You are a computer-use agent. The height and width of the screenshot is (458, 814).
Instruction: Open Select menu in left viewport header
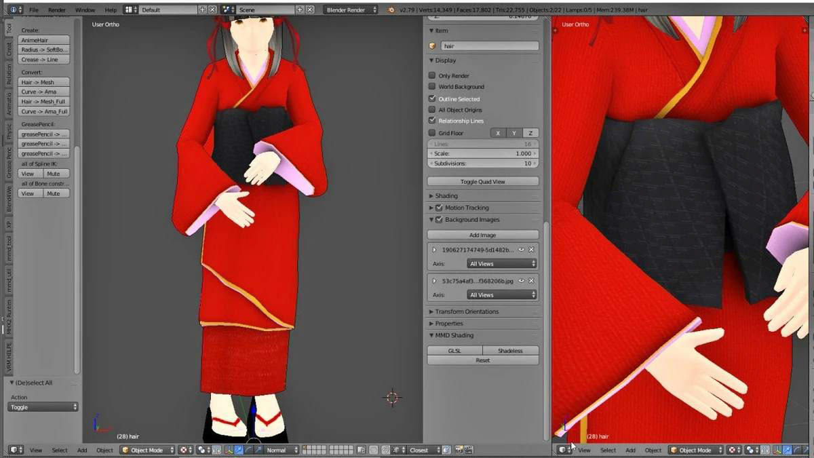60,450
